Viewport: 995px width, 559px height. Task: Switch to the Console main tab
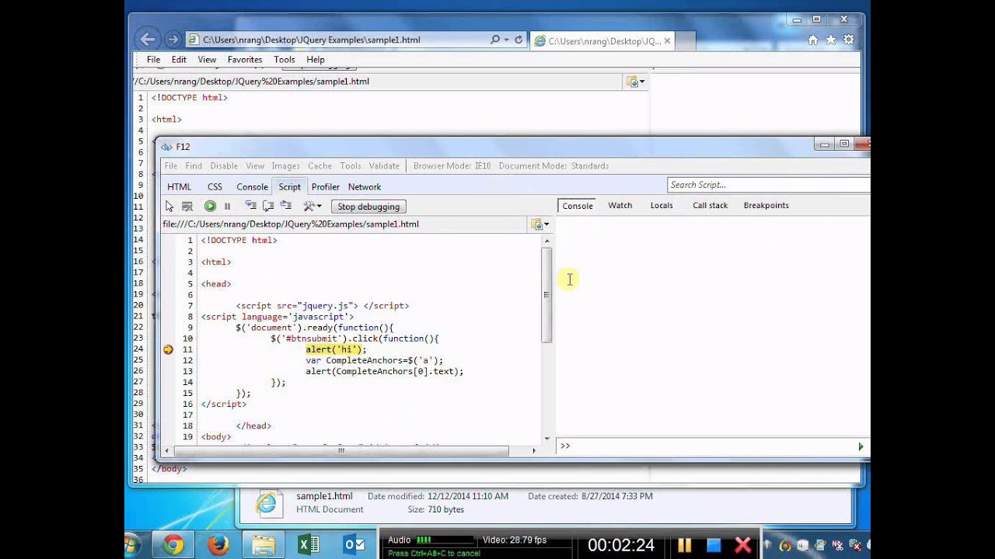(x=252, y=187)
